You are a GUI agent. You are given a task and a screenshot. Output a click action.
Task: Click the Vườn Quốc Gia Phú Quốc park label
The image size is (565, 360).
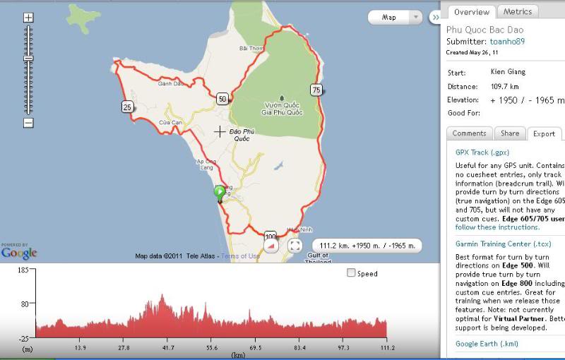282,109
